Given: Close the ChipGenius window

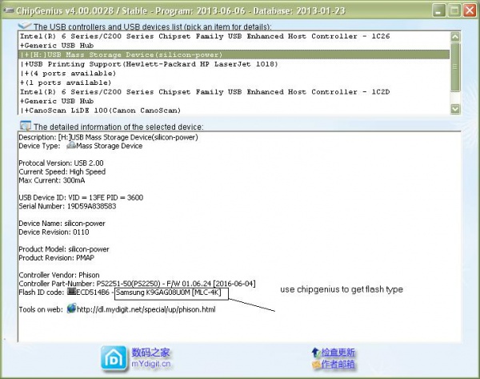Looking at the screenshot, I should click(x=470, y=10).
